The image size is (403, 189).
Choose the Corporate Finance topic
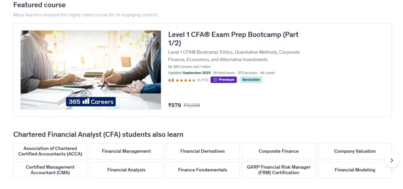[279, 151]
